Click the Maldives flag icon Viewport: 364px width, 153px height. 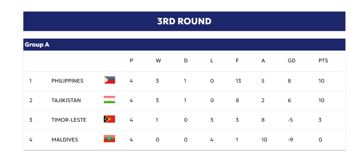(x=109, y=139)
